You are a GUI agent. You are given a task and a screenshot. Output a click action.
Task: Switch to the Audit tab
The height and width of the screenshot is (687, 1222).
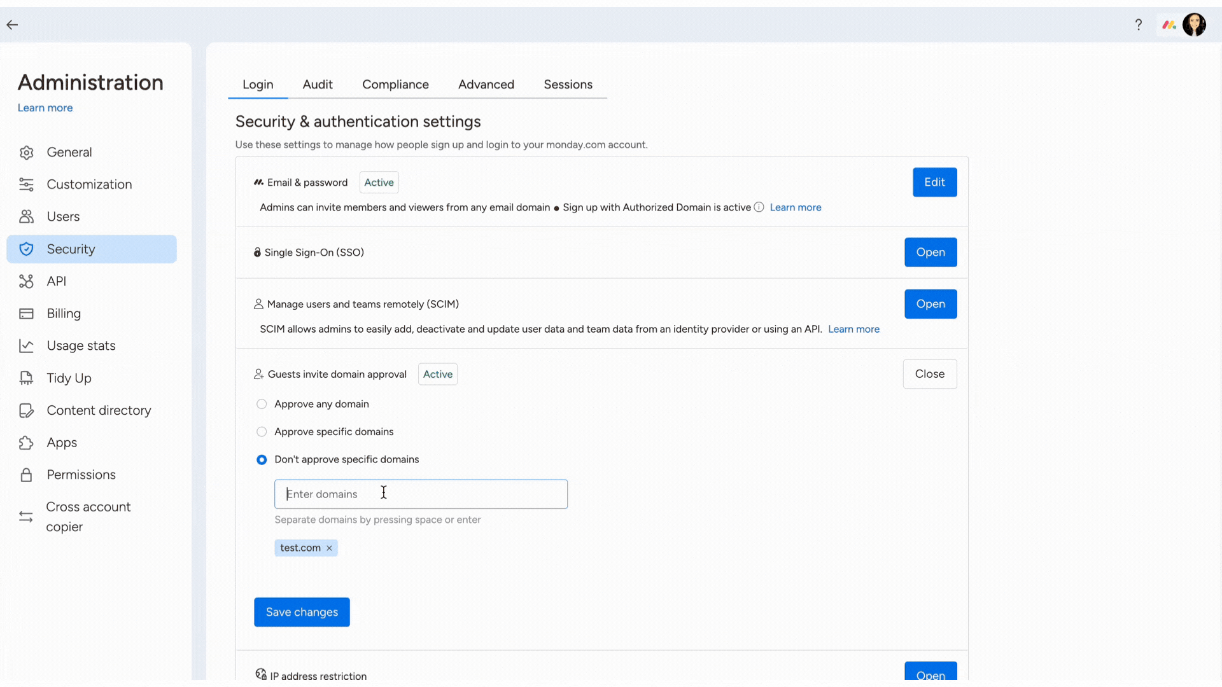pos(317,84)
